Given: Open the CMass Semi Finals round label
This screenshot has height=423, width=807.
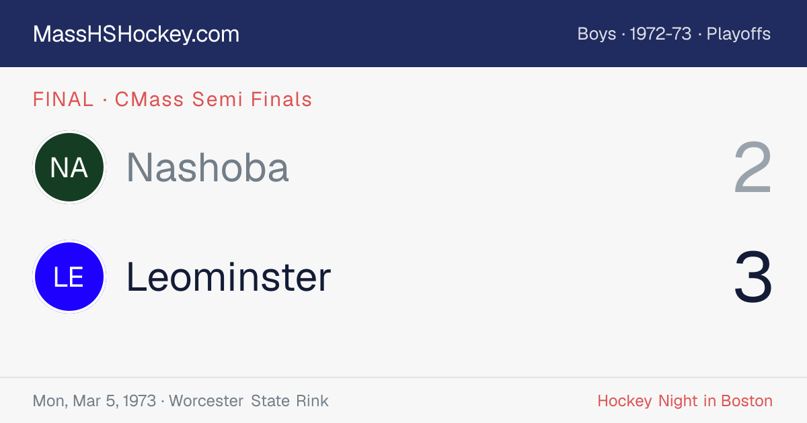Looking at the screenshot, I should [x=214, y=99].
